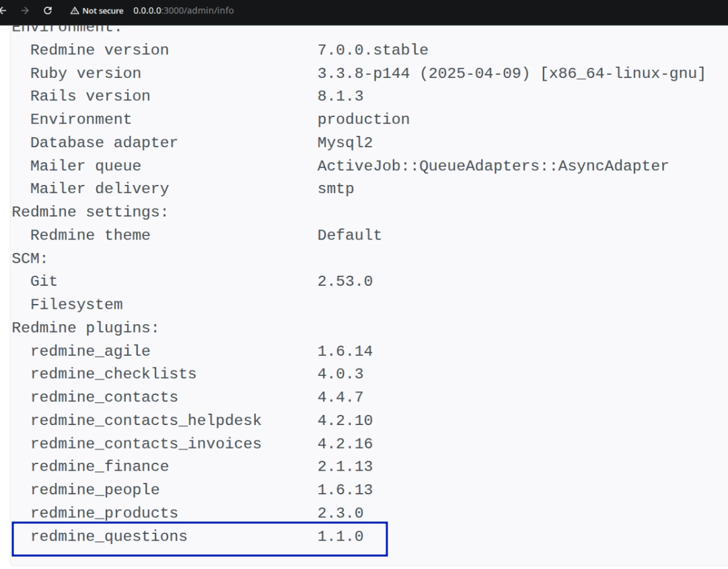
Task: Select the redmine_people version 1.6.13
Action: point(345,489)
